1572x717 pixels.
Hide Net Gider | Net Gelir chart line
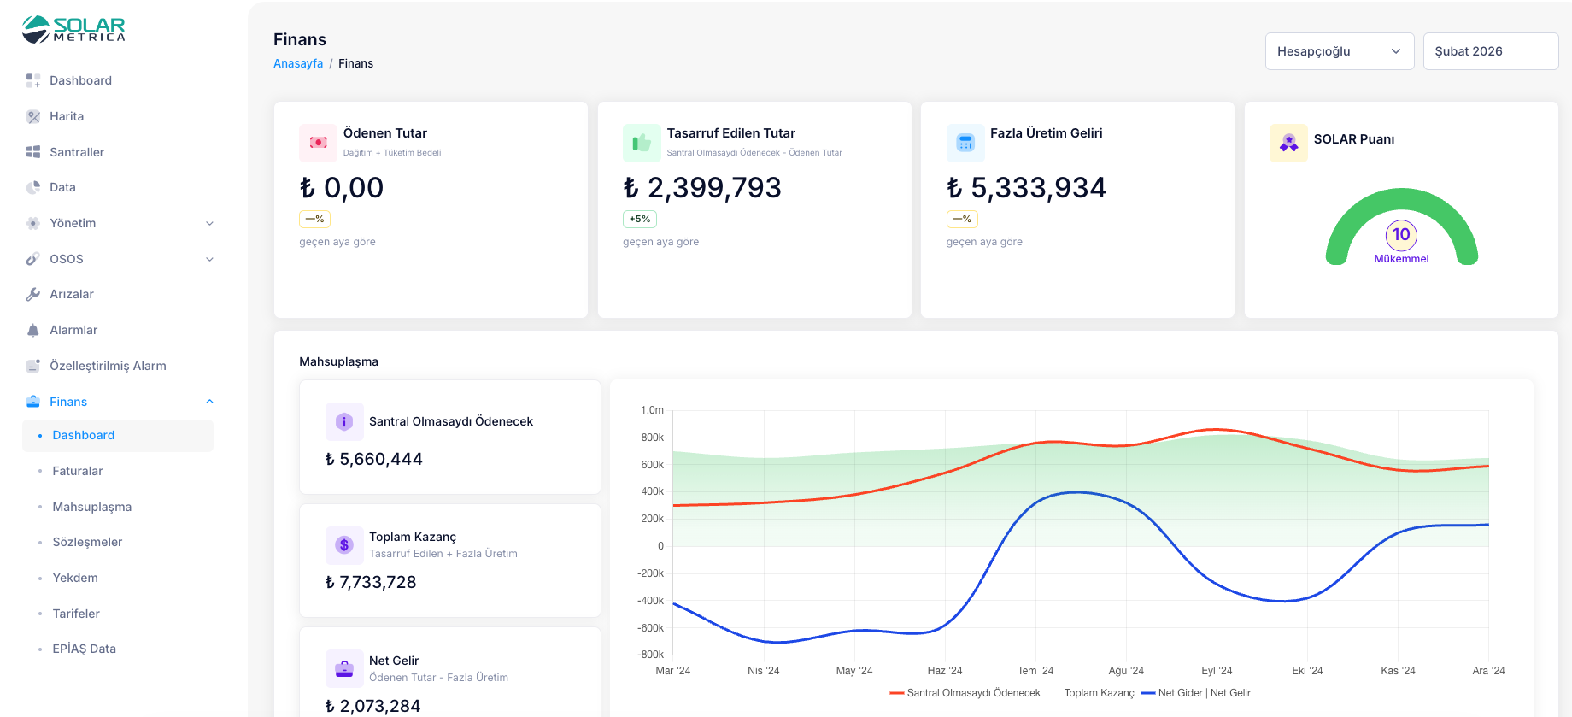pyautogui.click(x=1196, y=693)
